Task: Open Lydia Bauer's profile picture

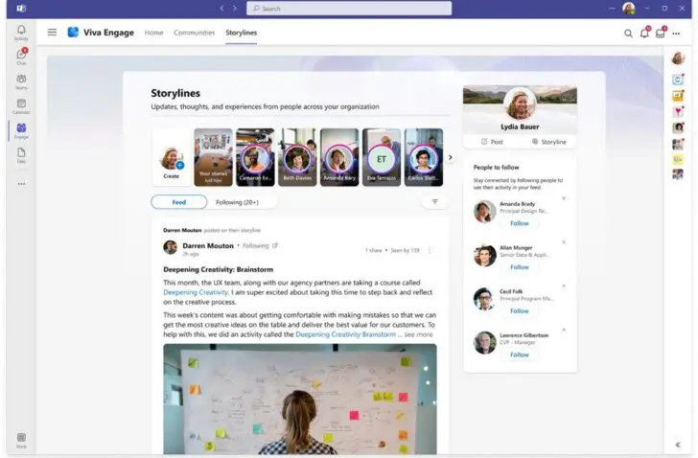Action: pyautogui.click(x=520, y=103)
